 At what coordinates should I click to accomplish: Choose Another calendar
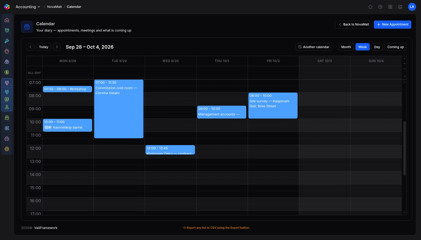point(314,47)
